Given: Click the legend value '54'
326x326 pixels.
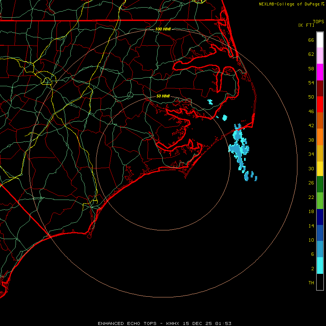Looking at the screenshot, I should click(311, 83).
